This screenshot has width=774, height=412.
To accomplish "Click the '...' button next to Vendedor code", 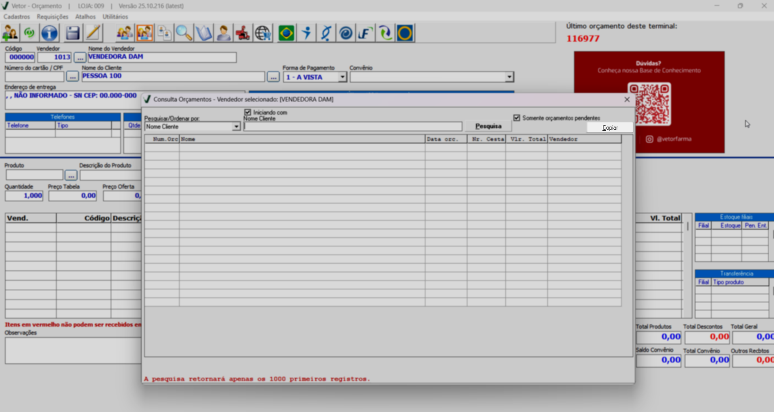I will 80,57.
